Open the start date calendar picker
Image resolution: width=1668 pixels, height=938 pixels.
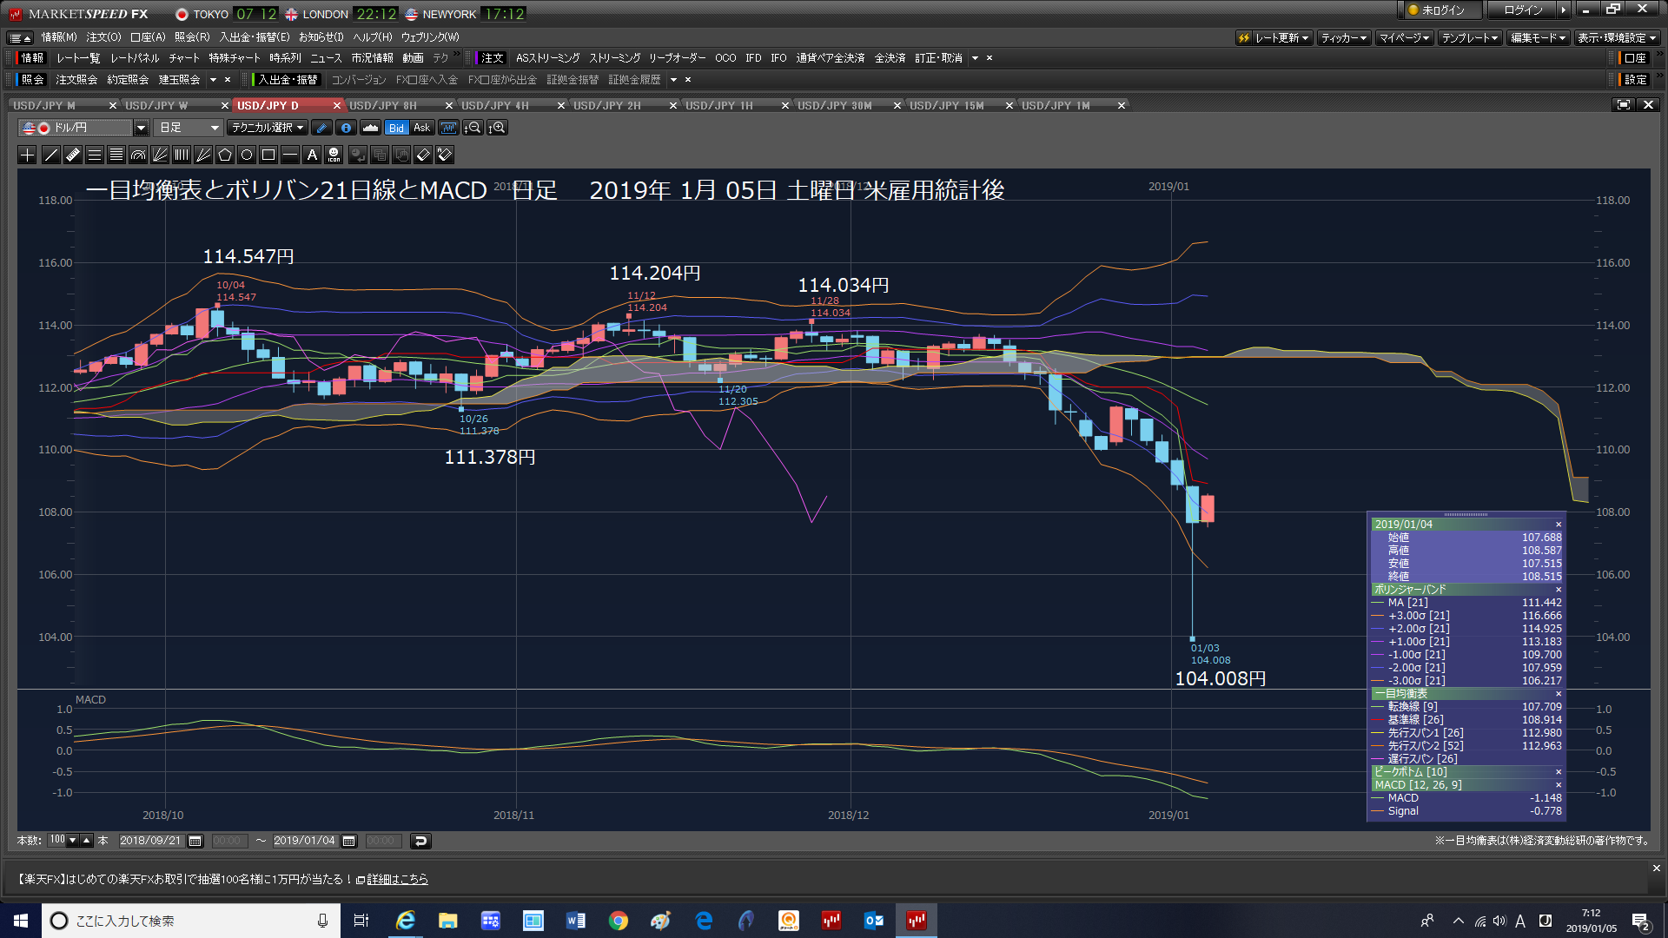(195, 841)
